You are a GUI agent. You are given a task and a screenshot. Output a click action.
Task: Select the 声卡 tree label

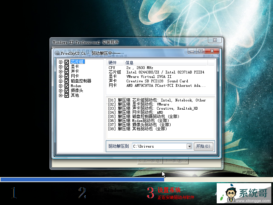coord(75,71)
